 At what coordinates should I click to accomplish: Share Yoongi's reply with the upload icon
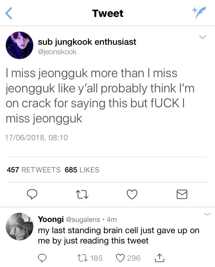(x=160, y=258)
